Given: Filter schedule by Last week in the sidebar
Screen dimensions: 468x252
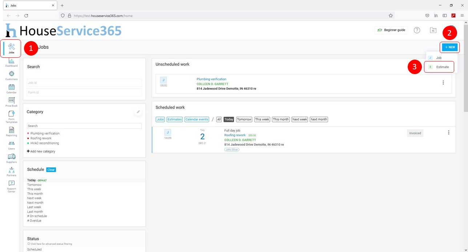Looking at the screenshot, I should tap(35, 207).
